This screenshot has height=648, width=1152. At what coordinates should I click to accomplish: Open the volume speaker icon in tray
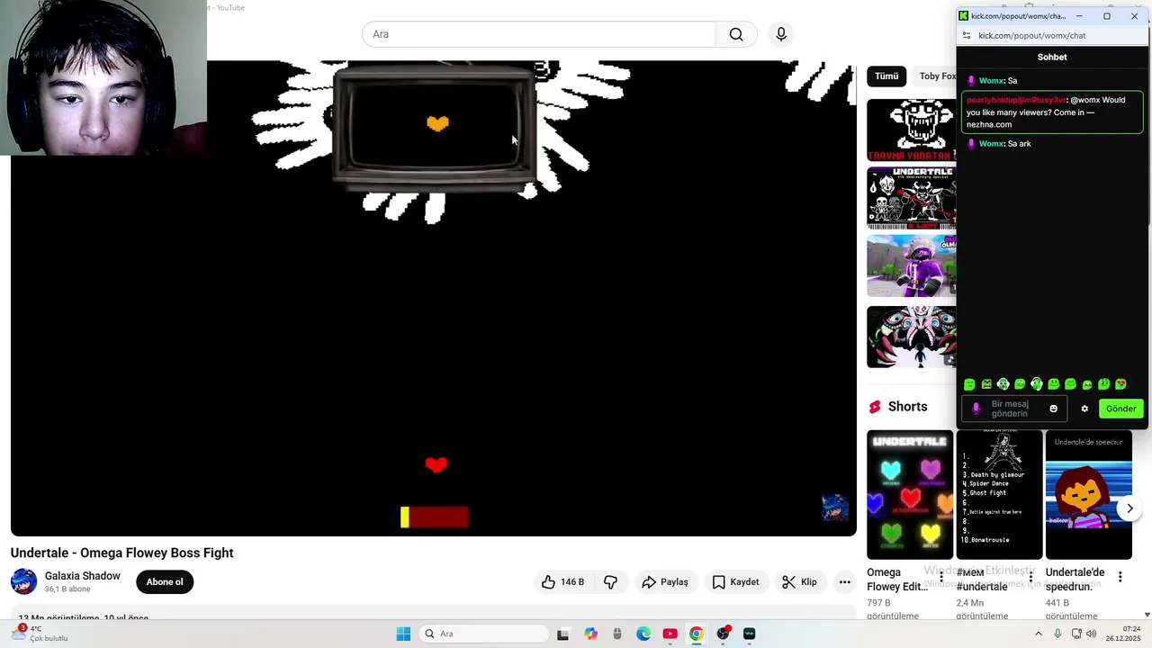1091,634
